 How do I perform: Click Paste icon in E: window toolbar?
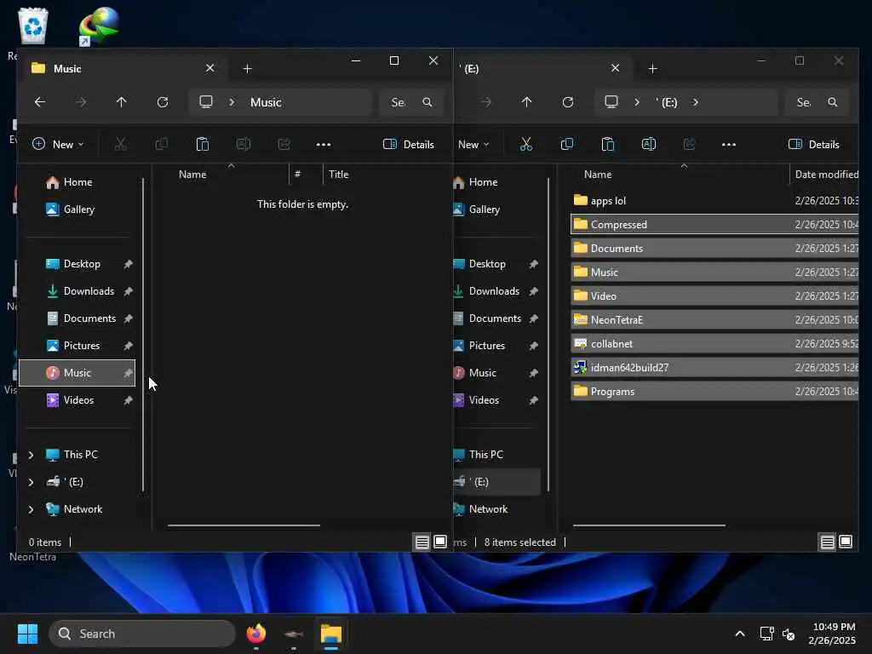(x=608, y=145)
